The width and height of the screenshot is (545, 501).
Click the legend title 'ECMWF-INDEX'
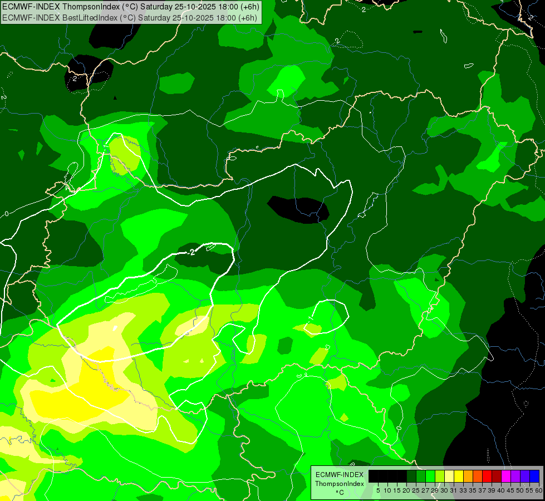(340, 475)
